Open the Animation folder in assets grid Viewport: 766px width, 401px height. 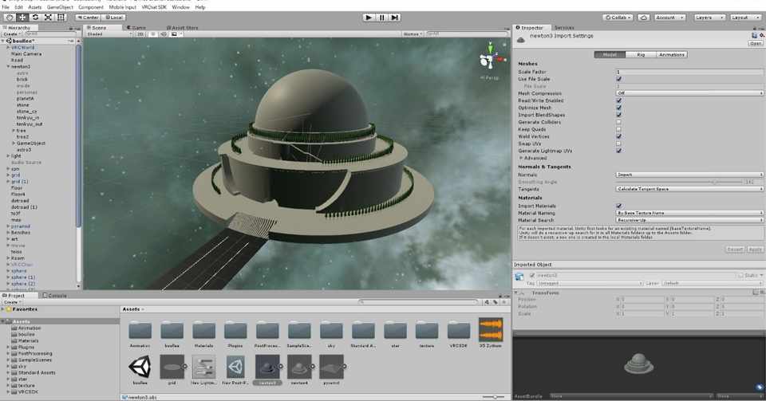(140, 330)
